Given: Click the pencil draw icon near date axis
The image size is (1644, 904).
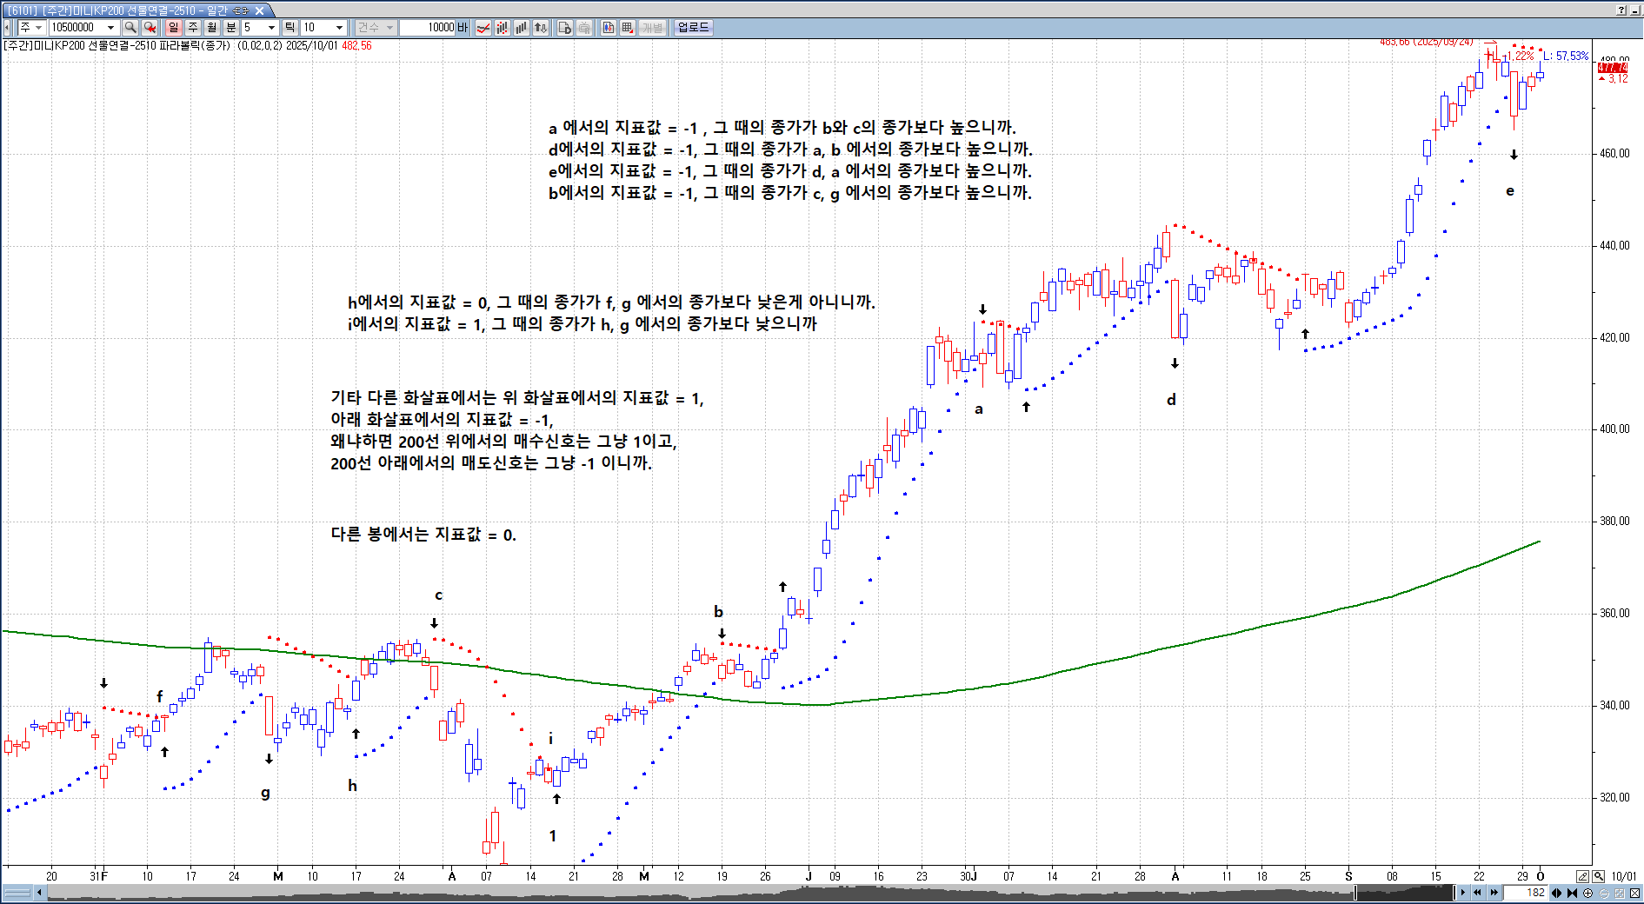Looking at the screenshot, I should coord(1583,876).
